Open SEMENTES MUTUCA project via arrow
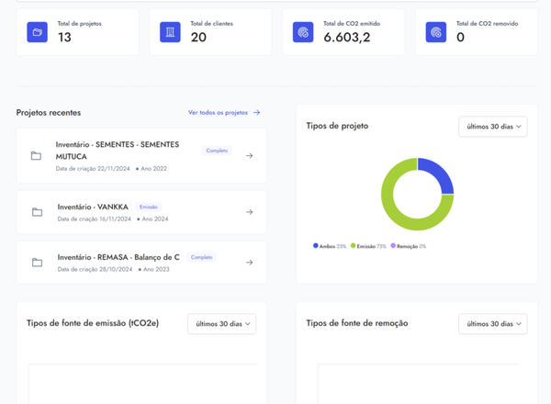The height and width of the screenshot is (404, 551). pyautogui.click(x=249, y=155)
